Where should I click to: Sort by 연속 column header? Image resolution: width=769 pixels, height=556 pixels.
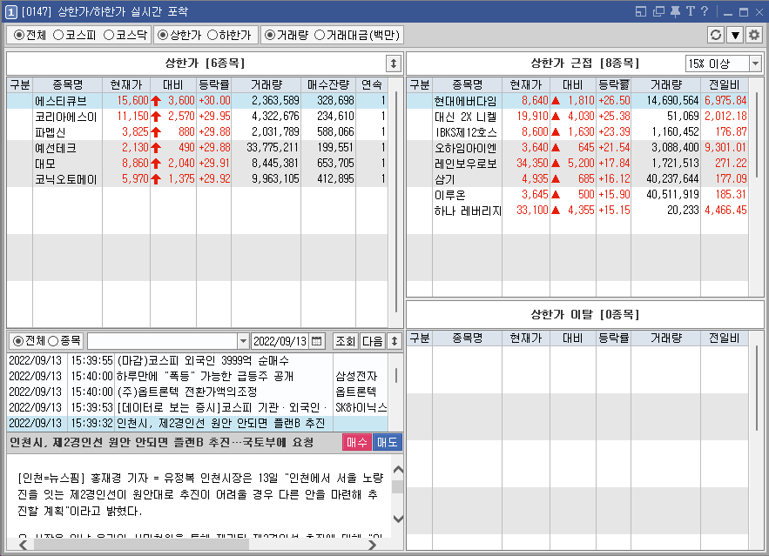pos(371,84)
